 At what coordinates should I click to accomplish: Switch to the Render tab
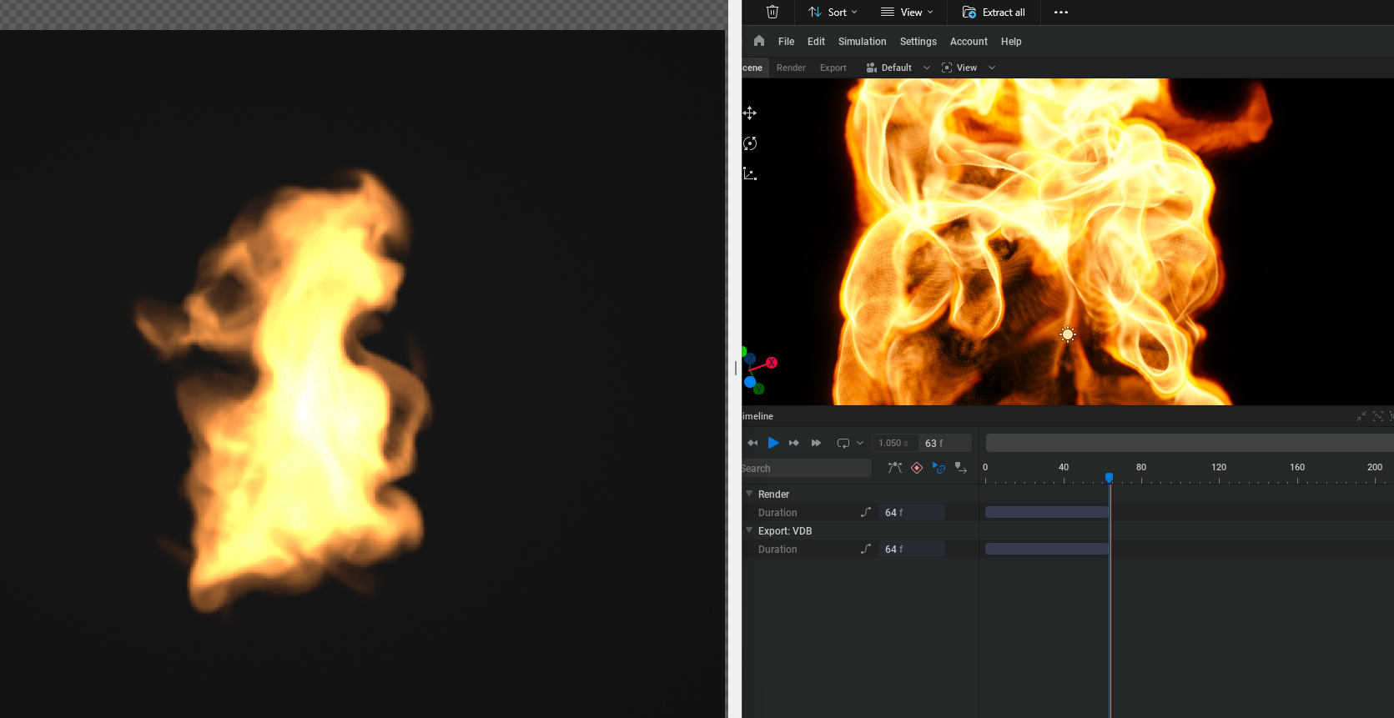point(791,68)
